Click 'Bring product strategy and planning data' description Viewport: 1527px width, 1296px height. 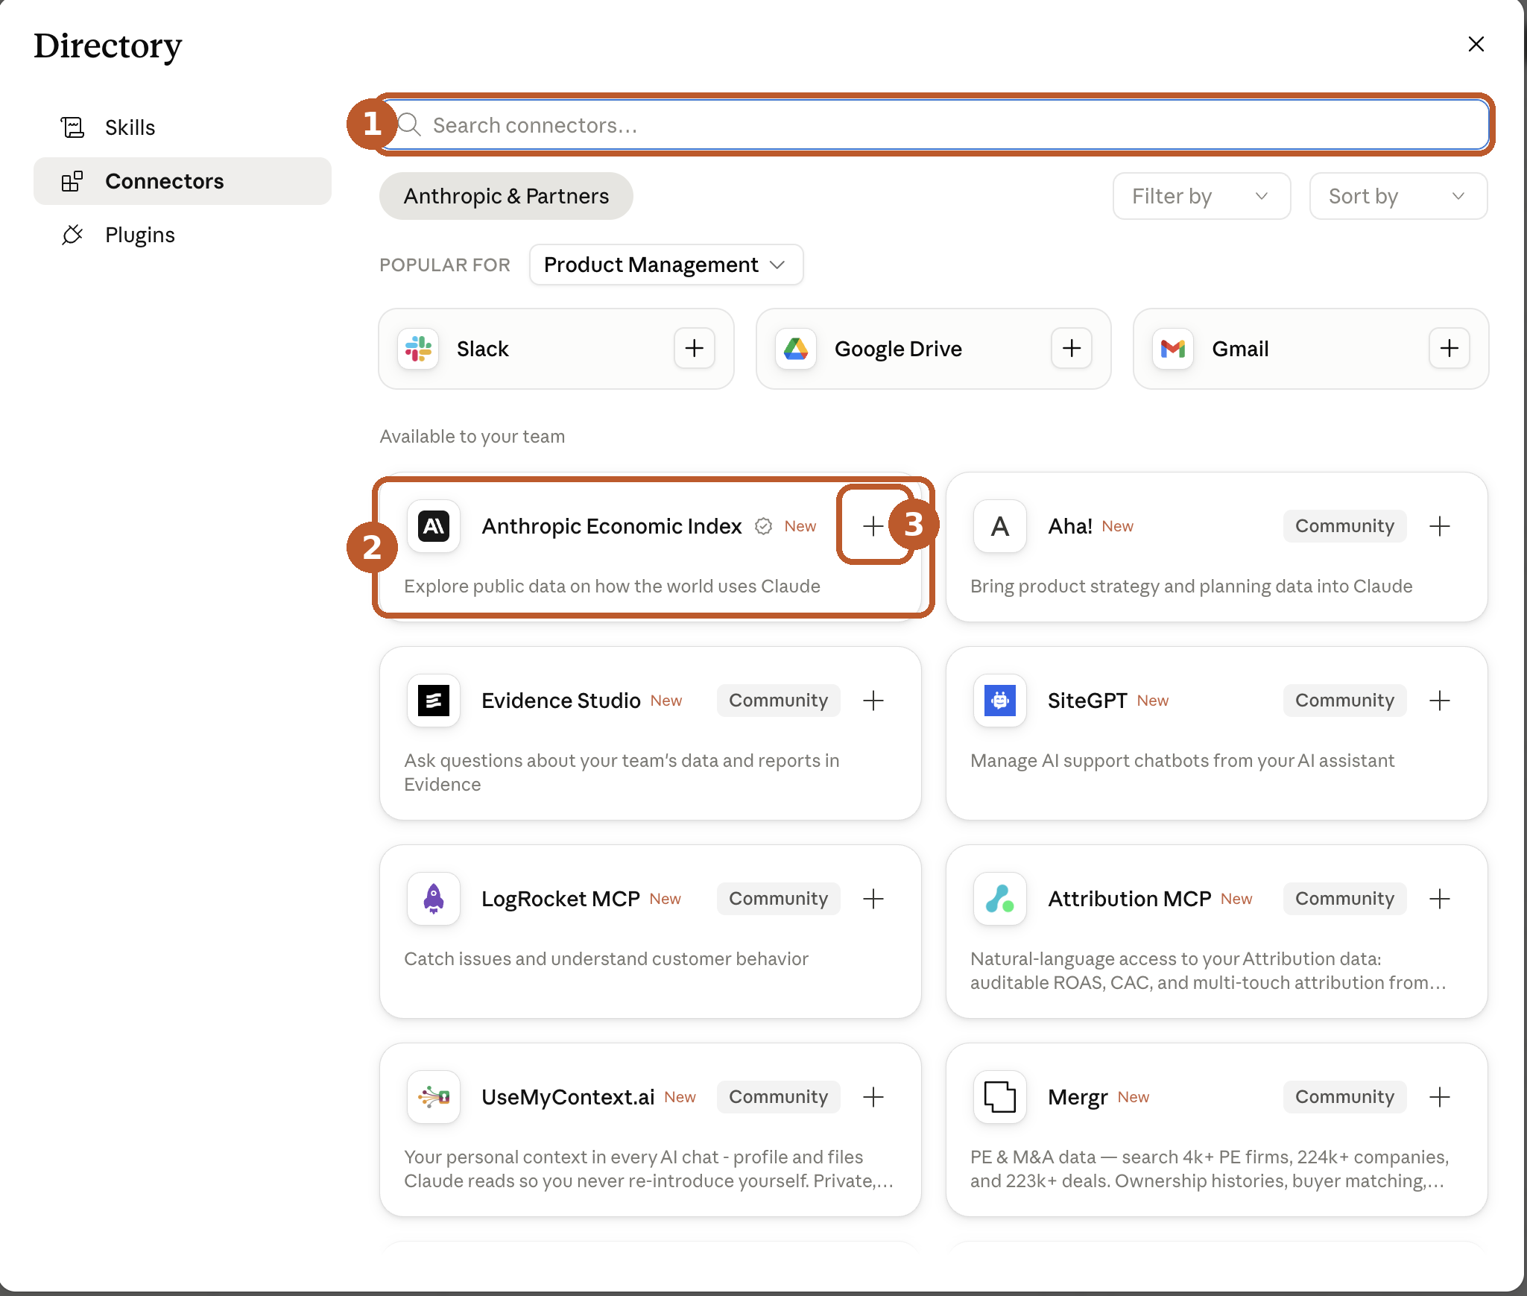[1191, 587]
